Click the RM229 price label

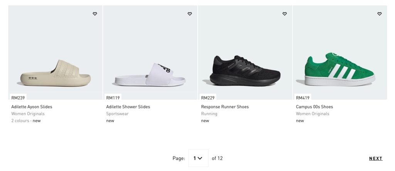tap(208, 98)
